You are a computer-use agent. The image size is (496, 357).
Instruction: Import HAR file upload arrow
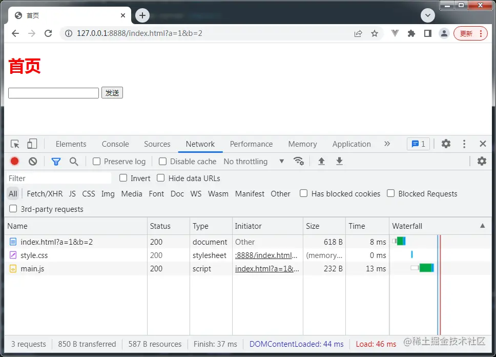coord(321,161)
